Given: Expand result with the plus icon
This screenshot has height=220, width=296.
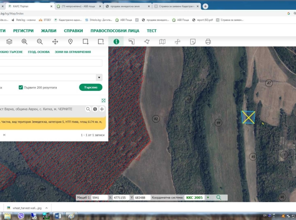Looking at the screenshot, I should coord(102,109).
